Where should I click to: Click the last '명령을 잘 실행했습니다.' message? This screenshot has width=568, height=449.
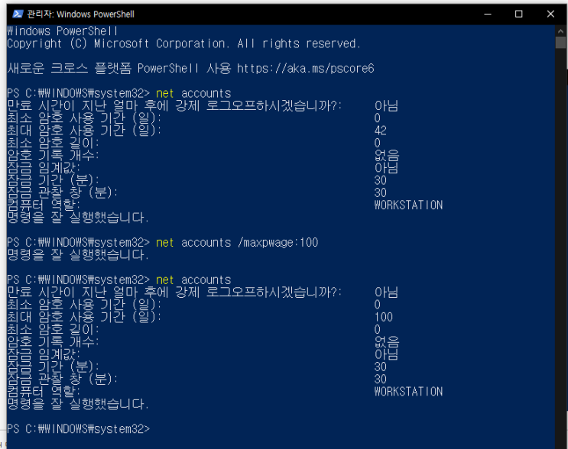point(77,403)
